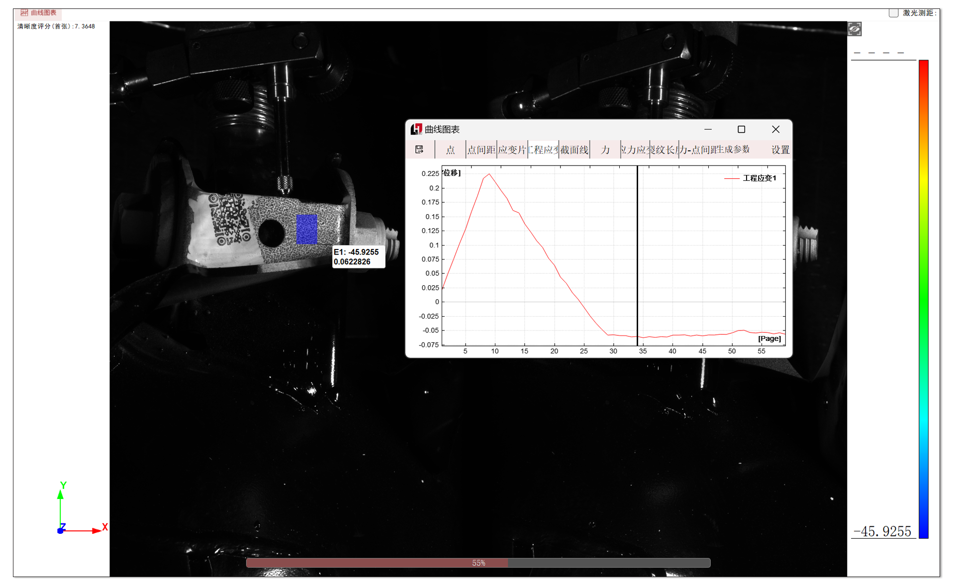
Task: Click the app logo in 曲线图表 title bar
Action: (x=416, y=129)
